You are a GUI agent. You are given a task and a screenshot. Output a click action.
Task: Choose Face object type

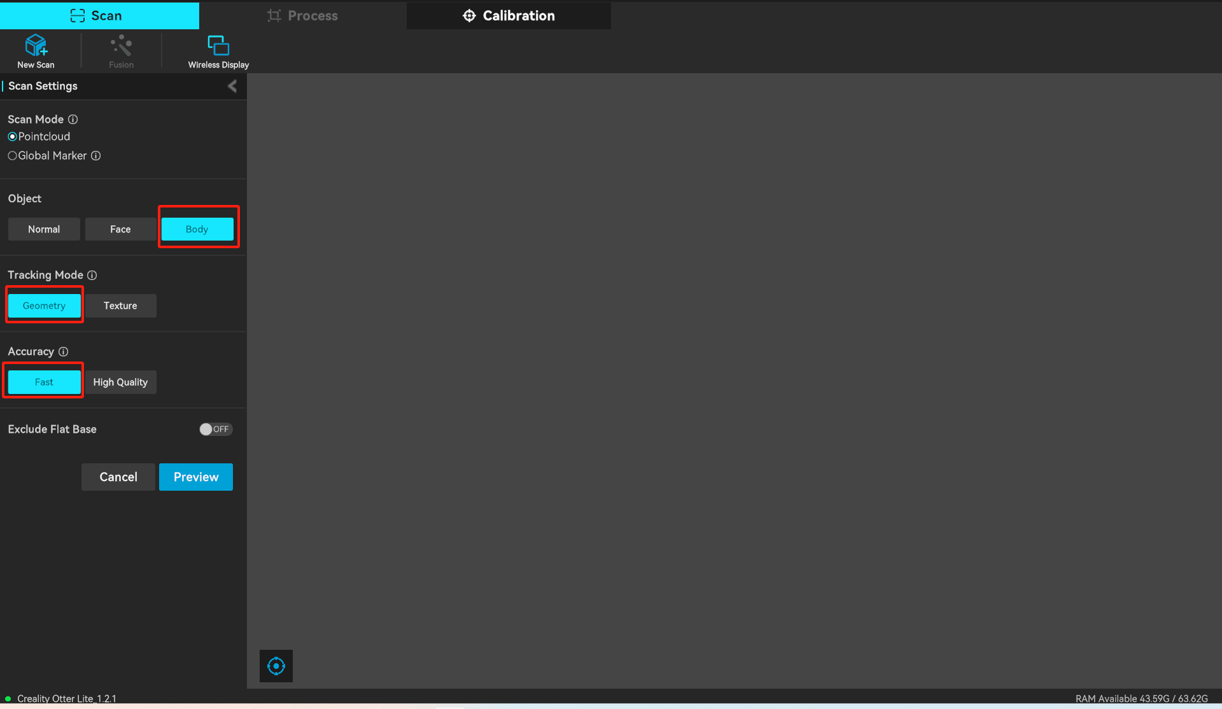(x=120, y=229)
